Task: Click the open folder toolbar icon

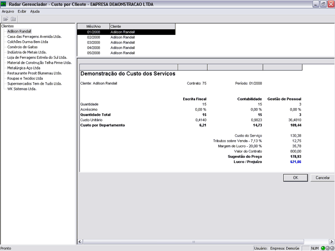Action: tap(6, 19)
